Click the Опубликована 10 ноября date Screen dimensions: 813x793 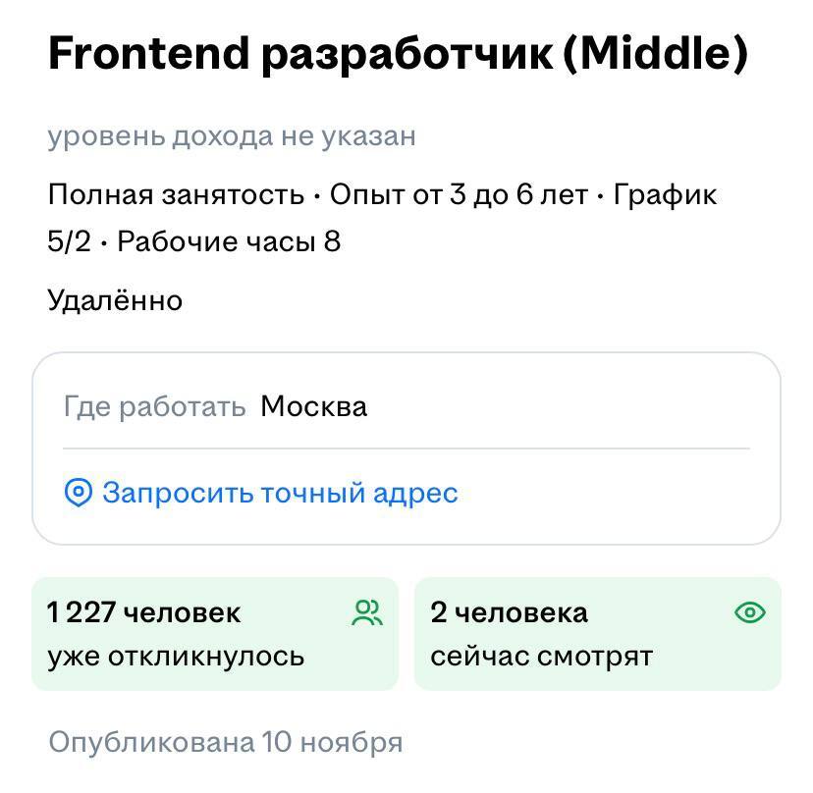[226, 742]
